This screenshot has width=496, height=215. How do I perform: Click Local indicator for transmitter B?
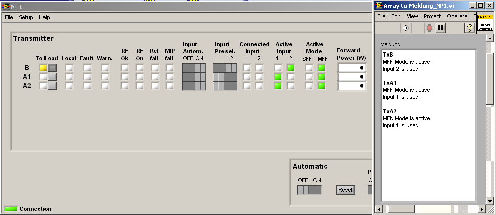tap(69, 68)
